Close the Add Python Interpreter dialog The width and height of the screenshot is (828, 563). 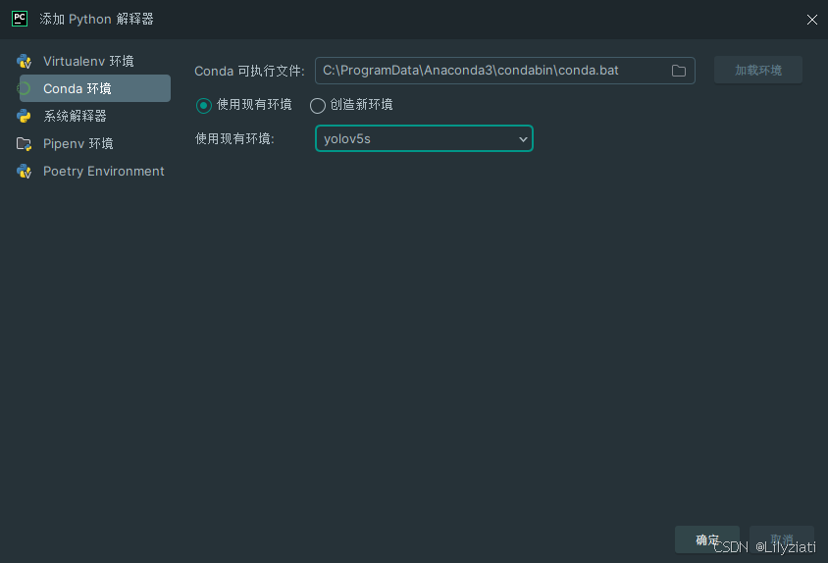(x=811, y=20)
